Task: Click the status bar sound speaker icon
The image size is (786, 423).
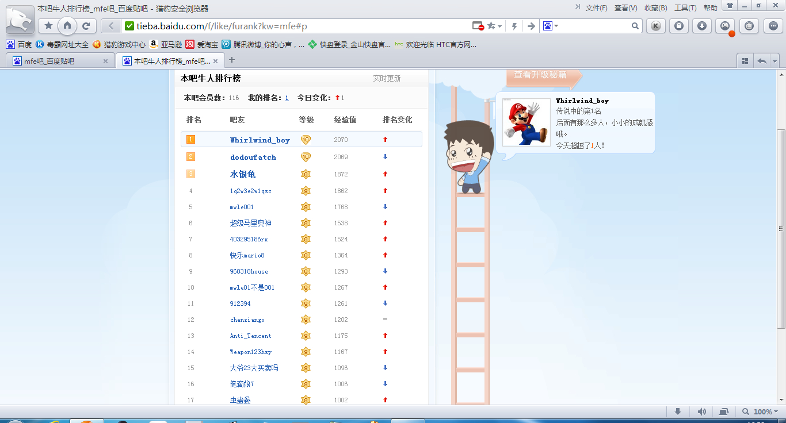Action: pos(701,412)
